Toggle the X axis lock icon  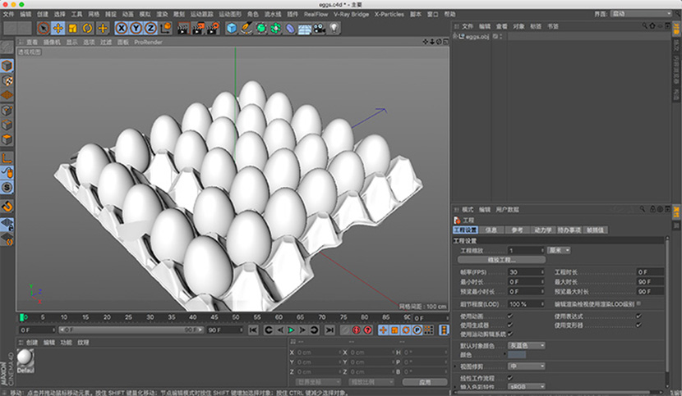(x=122, y=28)
